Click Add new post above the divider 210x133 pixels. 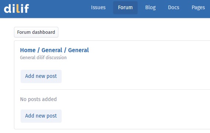tap(41, 76)
